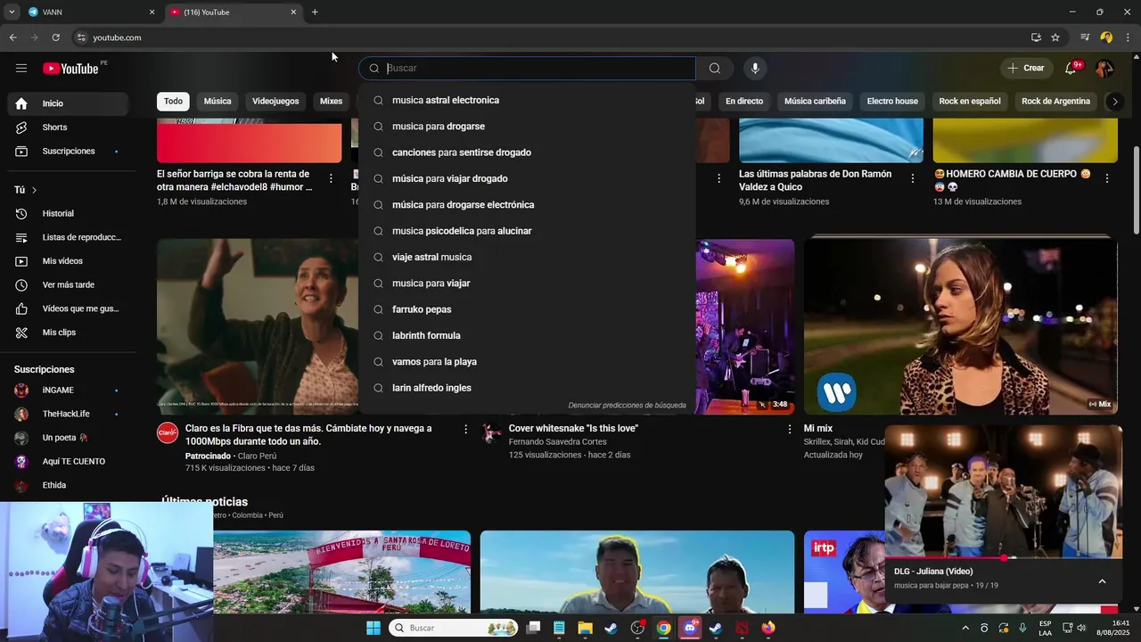Select the Rock de Argentina chip

(x=1055, y=102)
